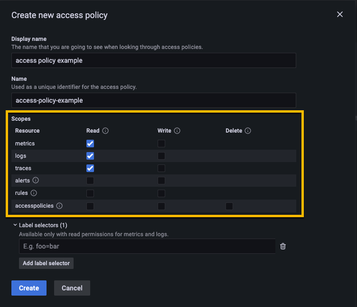Click the info icon beside rules
This screenshot has width=357, height=307.
click(34, 193)
